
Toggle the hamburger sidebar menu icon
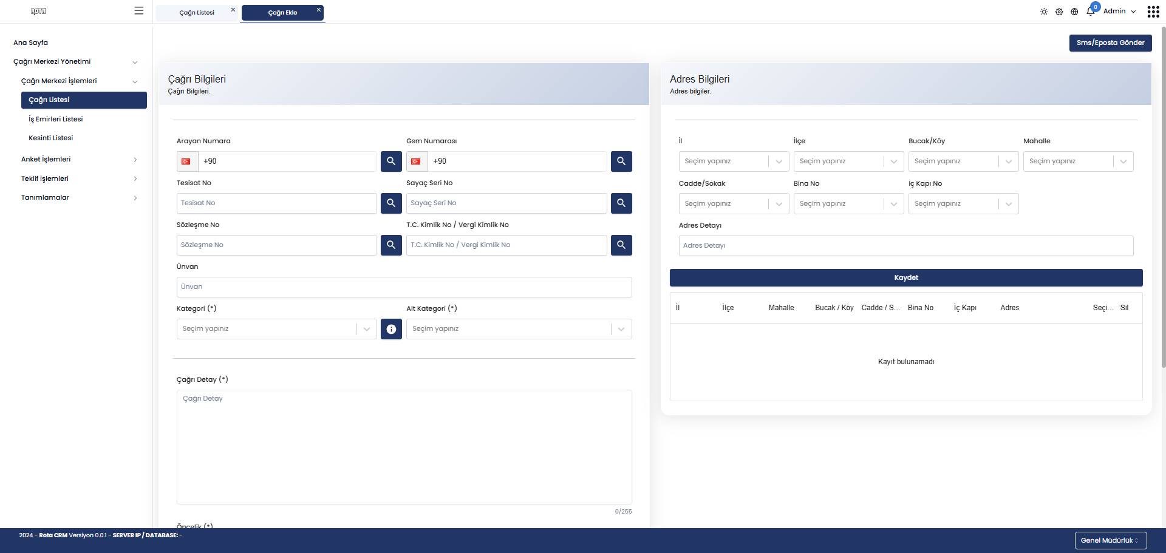(139, 11)
